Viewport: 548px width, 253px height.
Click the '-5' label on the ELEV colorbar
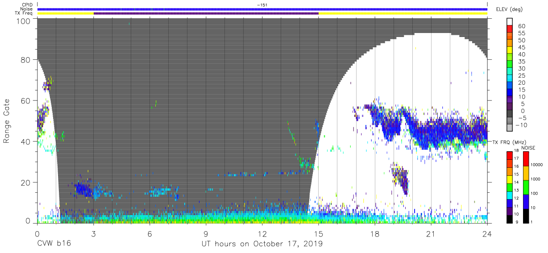(x=523, y=118)
